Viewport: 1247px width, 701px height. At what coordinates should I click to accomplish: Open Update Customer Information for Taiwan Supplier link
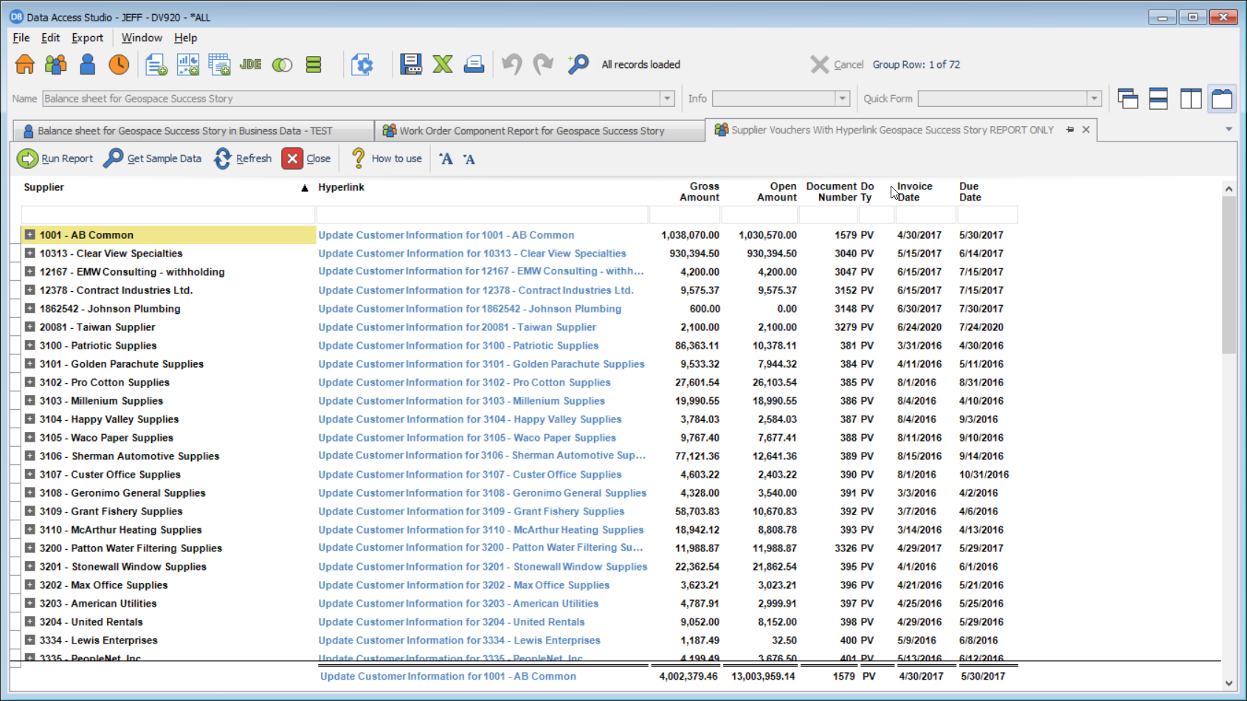point(457,327)
